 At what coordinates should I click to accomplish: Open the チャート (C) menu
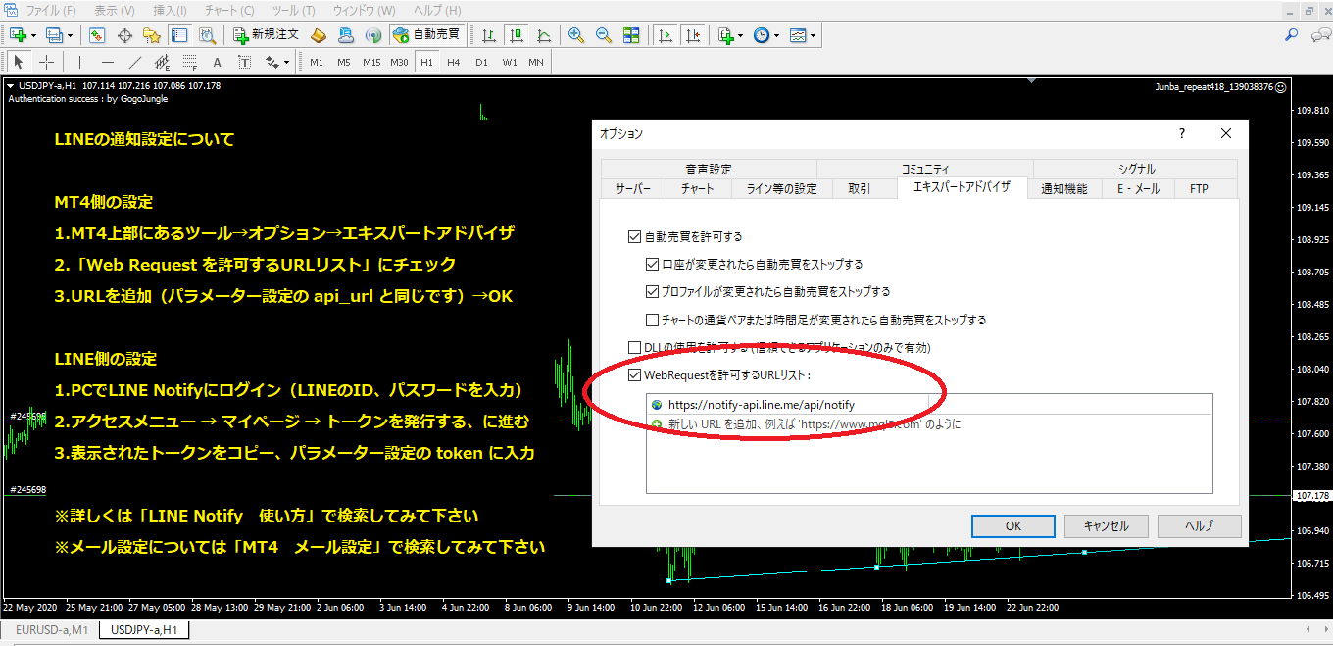229,10
